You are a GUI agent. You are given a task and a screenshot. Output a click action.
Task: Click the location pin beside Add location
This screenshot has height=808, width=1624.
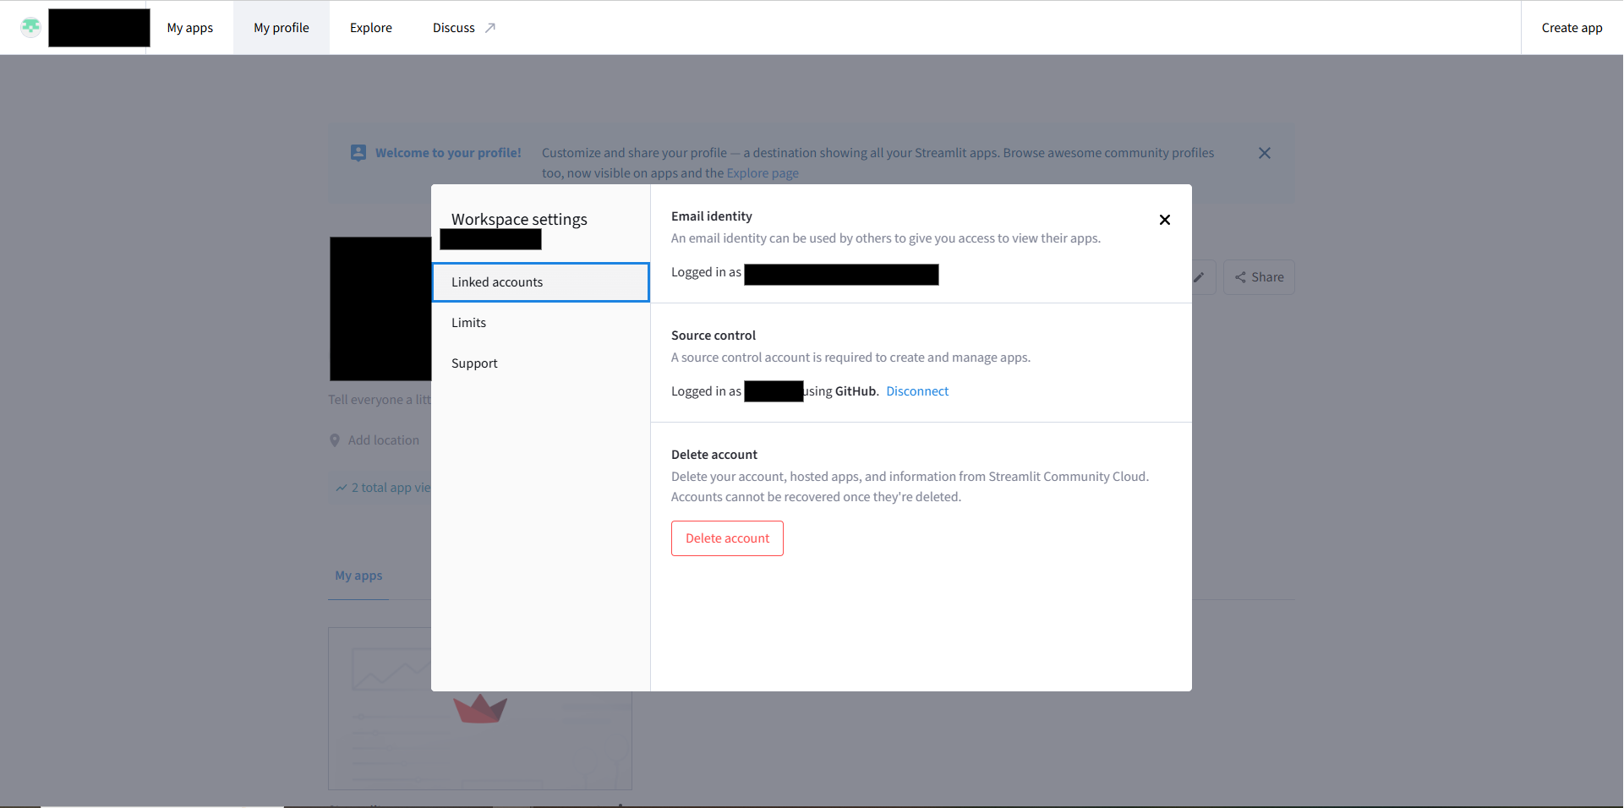(336, 439)
